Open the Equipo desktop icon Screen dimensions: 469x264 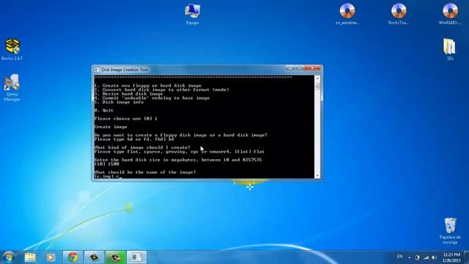[x=192, y=14]
